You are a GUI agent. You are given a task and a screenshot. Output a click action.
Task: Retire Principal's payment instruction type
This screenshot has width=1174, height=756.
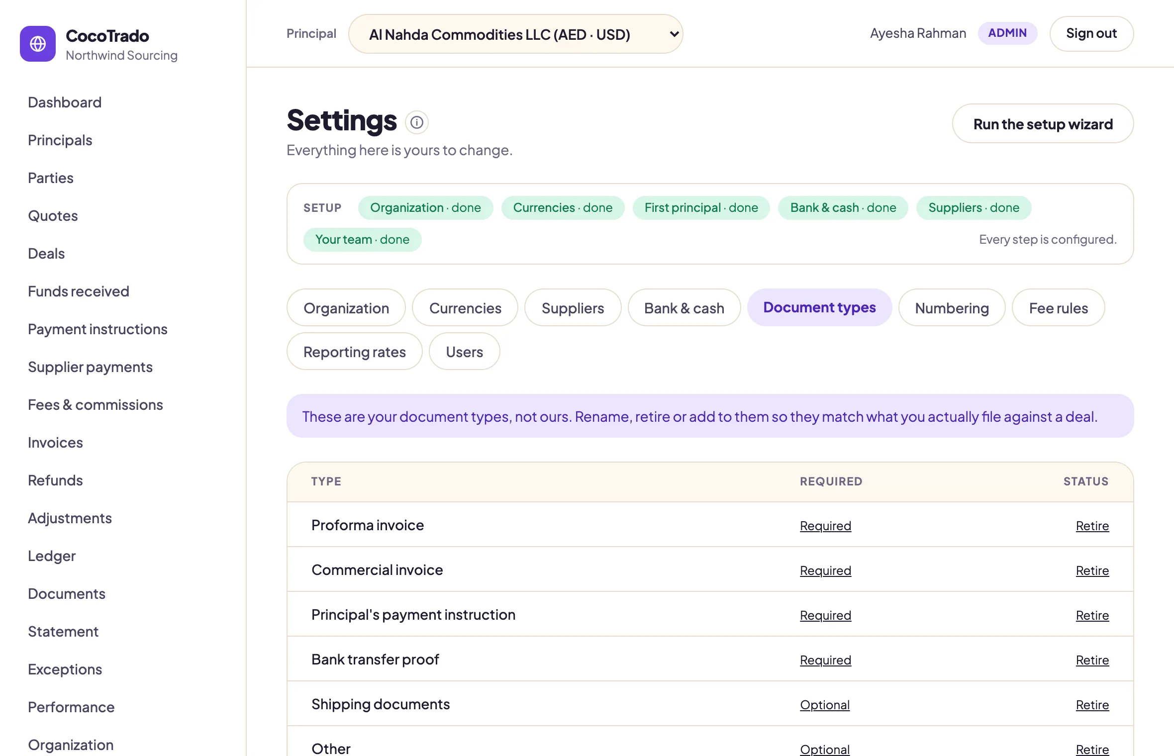point(1092,615)
